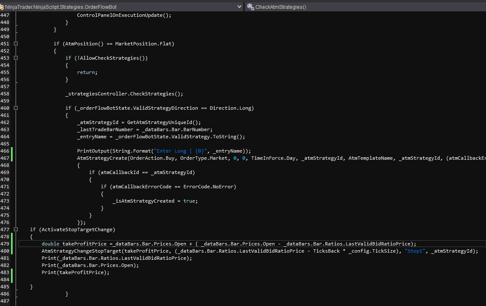The image size is (486, 306).
Task: Open the OrderFlowBot class navigation dropdown
Action: point(239,7)
